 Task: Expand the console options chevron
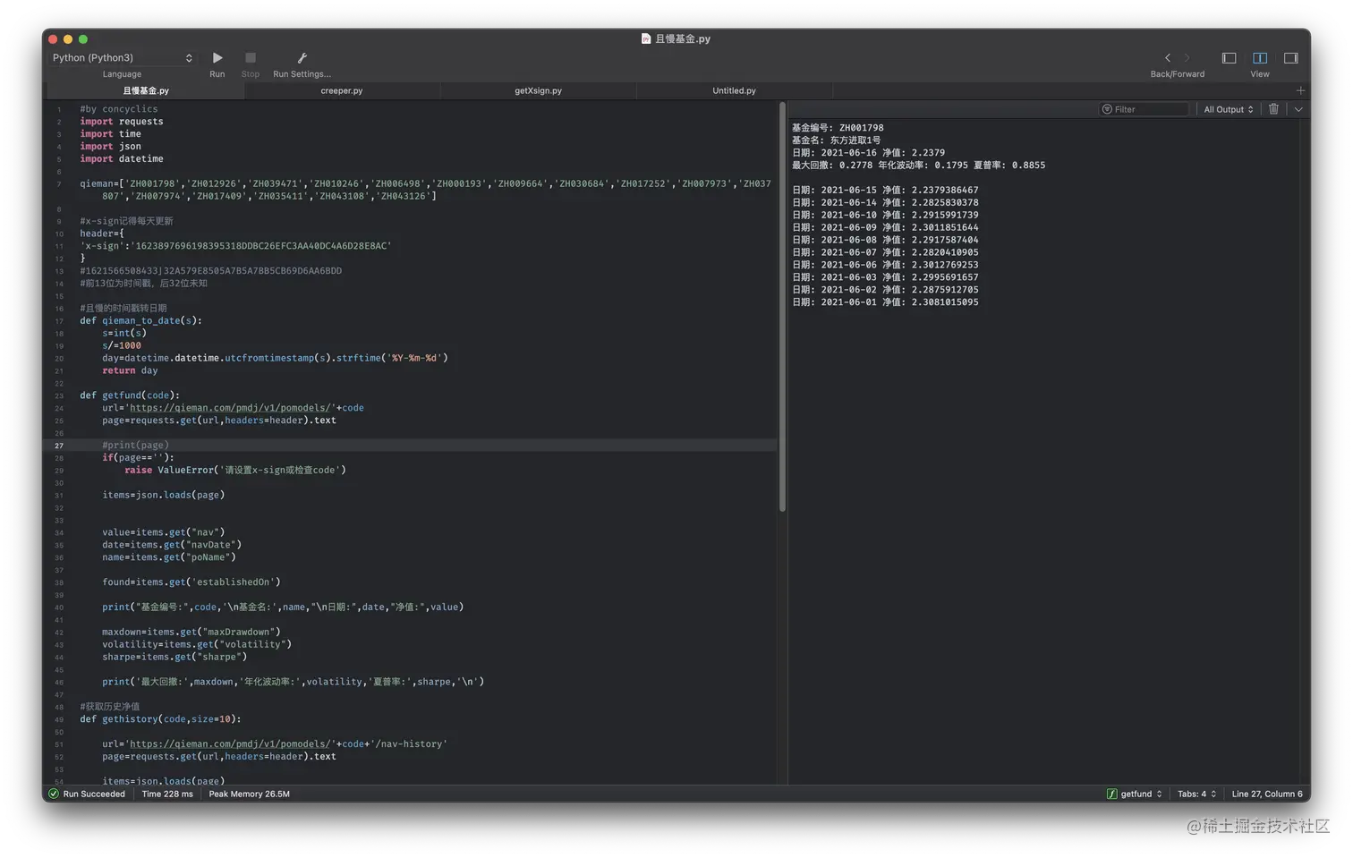pyautogui.click(x=1298, y=109)
